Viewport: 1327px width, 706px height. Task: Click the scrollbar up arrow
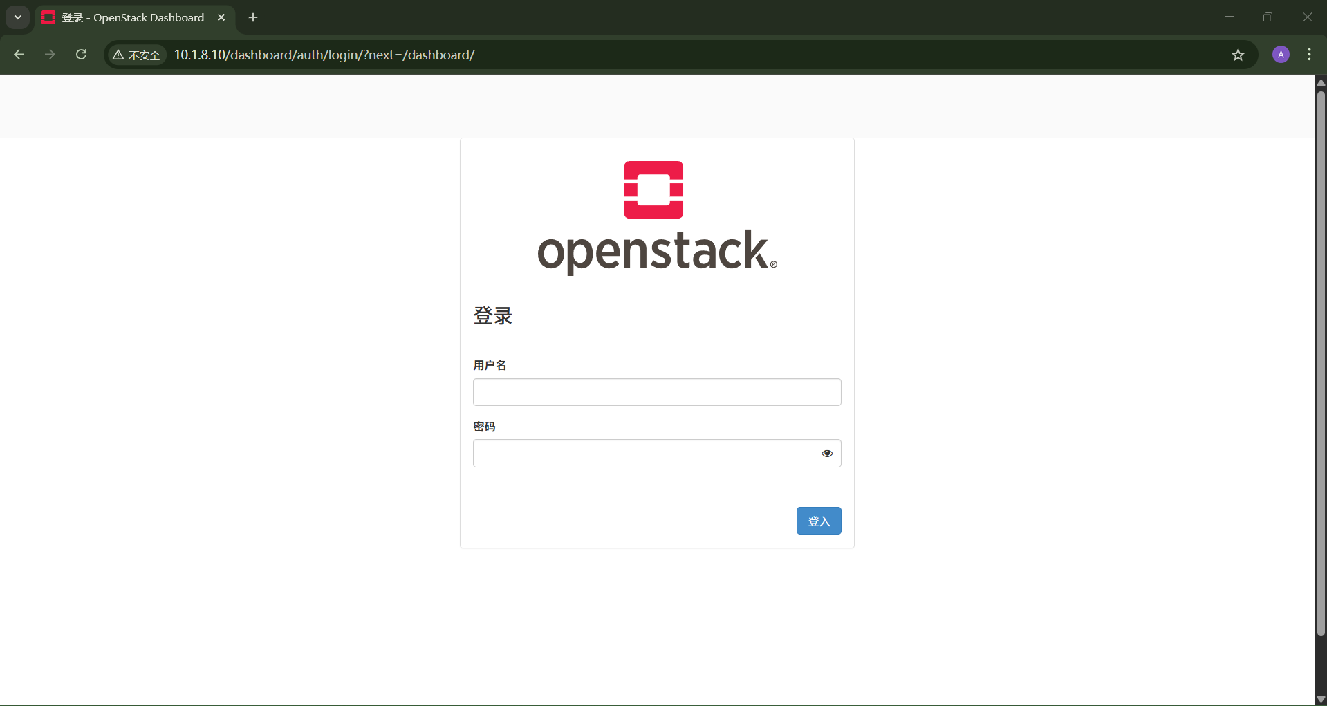coord(1321,82)
